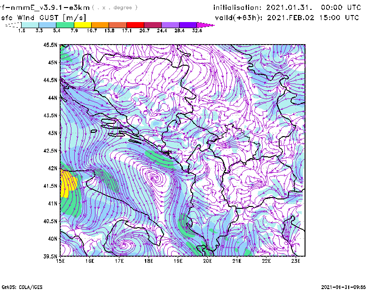Click the '19E' longitude axis label
376x290 pixels.
pos(178,261)
